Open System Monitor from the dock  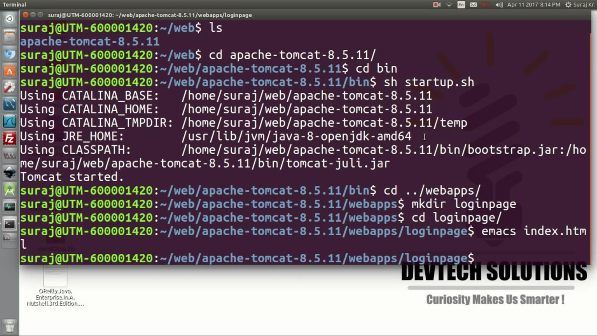tap(9, 206)
